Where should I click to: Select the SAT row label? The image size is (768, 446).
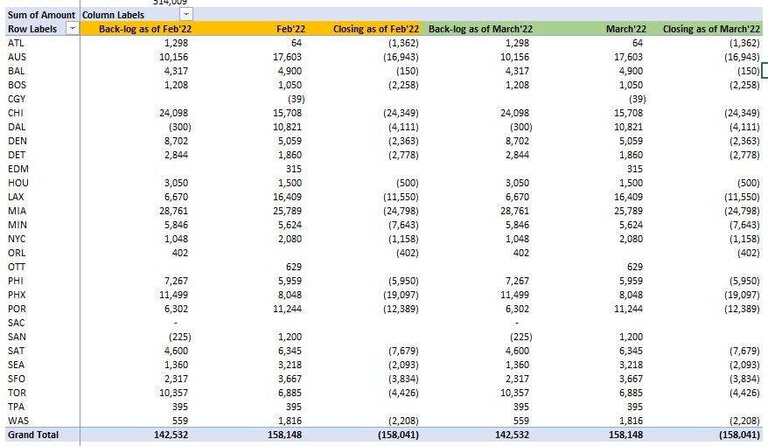tap(16, 351)
